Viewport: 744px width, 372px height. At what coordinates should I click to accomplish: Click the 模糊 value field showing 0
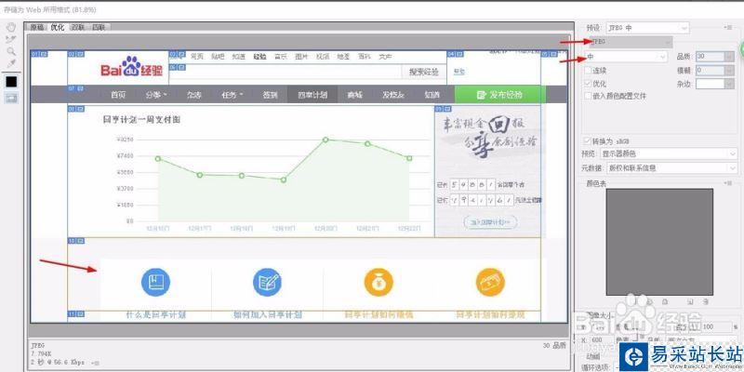[710, 71]
